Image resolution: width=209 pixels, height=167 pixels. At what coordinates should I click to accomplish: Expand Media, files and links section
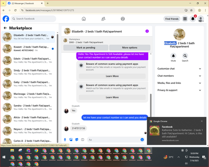pyautogui.click(x=179, y=83)
